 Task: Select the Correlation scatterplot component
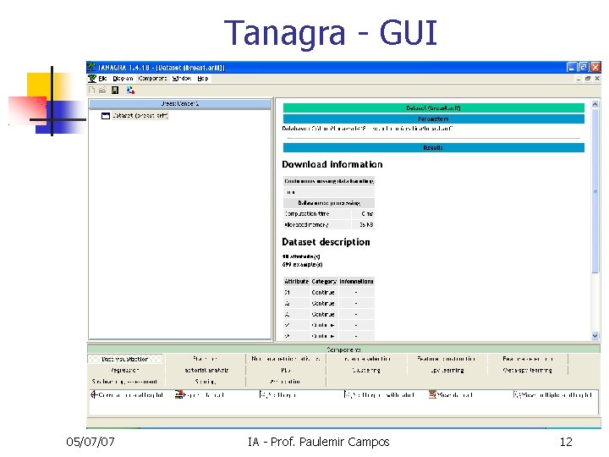pos(127,395)
